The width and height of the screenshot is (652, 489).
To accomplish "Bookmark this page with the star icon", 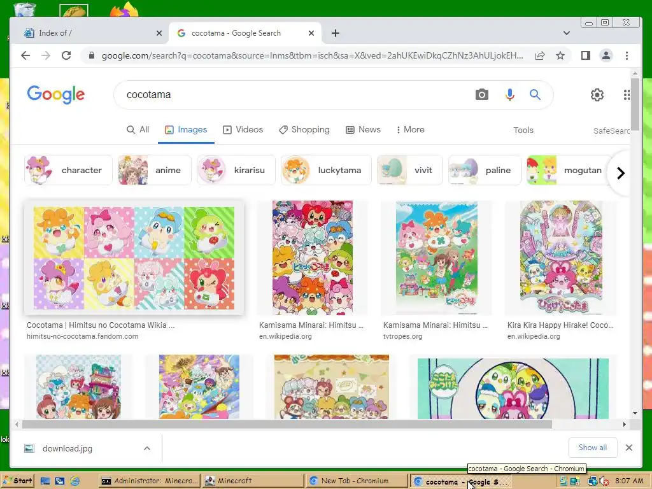I will (560, 55).
